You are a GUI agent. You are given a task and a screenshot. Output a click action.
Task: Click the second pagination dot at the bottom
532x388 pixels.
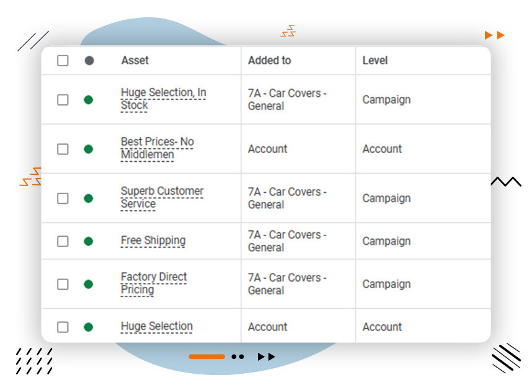pyautogui.click(x=241, y=356)
